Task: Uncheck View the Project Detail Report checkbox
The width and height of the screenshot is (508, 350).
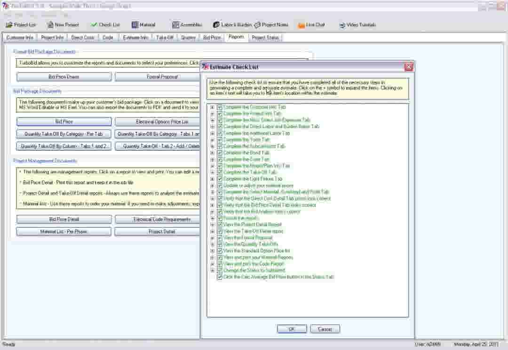Action: coord(220,225)
